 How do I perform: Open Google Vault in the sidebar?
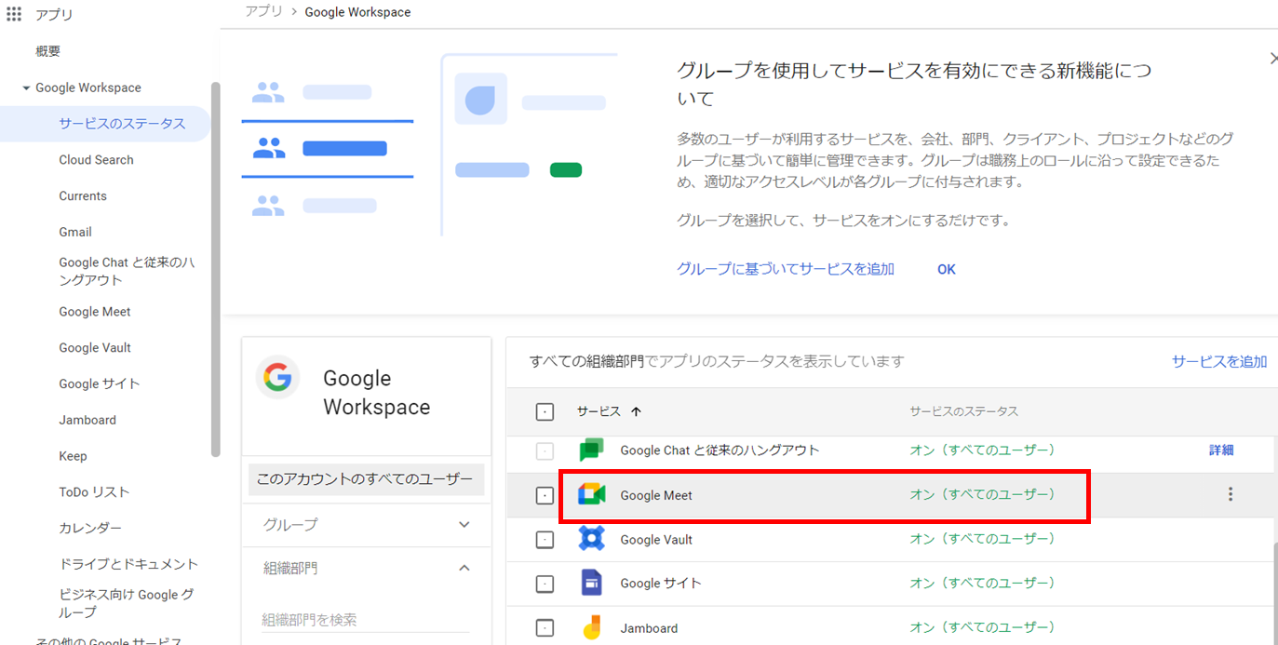pyautogui.click(x=95, y=348)
